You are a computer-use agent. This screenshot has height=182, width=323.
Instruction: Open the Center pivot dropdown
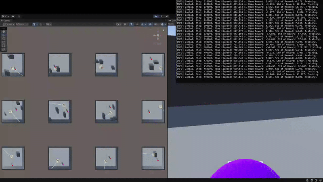(x=8, y=24)
